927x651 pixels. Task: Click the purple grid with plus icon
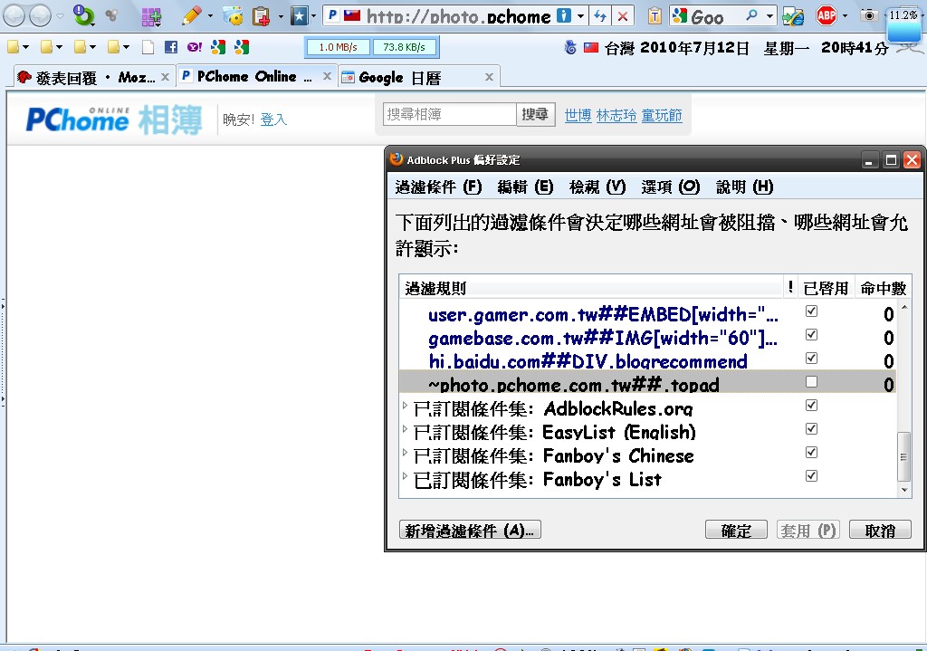tap(151, 16)
